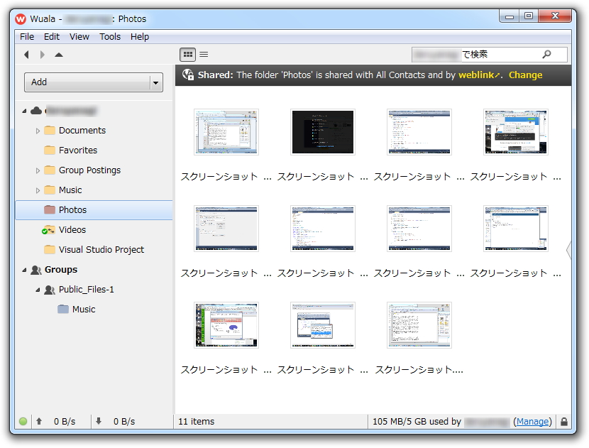This screenshot has height=448, width=589.
Task: Select second thumbnail in bottom row
Action: pyautogui.click(x=323, y=325)
